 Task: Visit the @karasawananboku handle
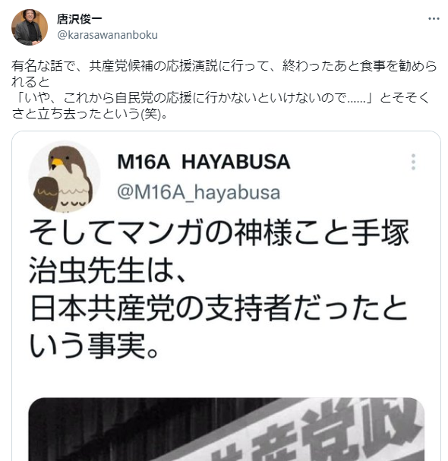pos(107,35)
